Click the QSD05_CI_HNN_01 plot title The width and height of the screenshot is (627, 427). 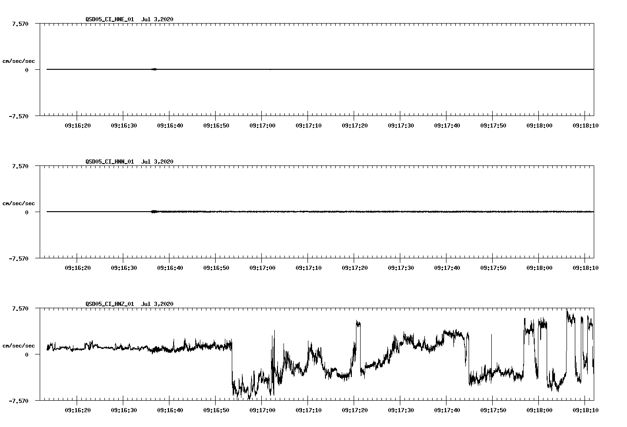(x=129, y=161)
